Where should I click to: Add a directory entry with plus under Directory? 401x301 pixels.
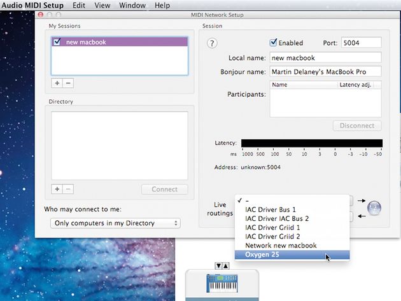[57, 189]
